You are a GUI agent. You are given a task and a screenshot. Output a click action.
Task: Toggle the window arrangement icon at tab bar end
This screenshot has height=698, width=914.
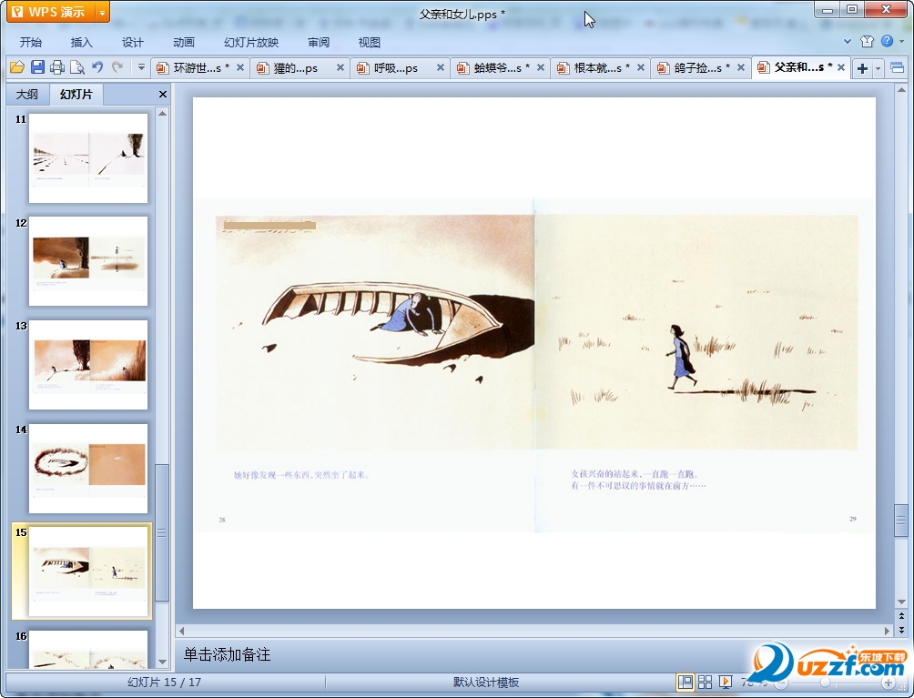coord(897,68)
